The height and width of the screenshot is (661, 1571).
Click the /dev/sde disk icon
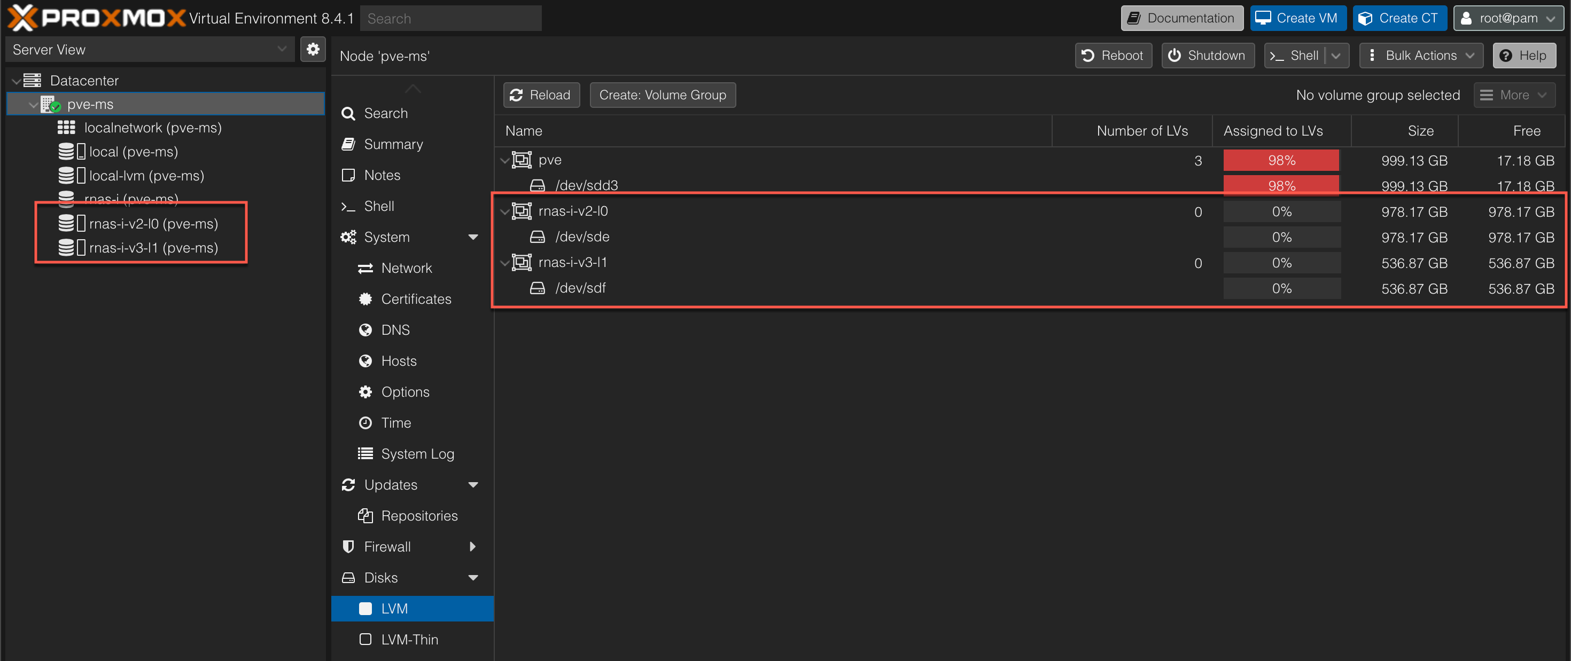pos(537,237)
